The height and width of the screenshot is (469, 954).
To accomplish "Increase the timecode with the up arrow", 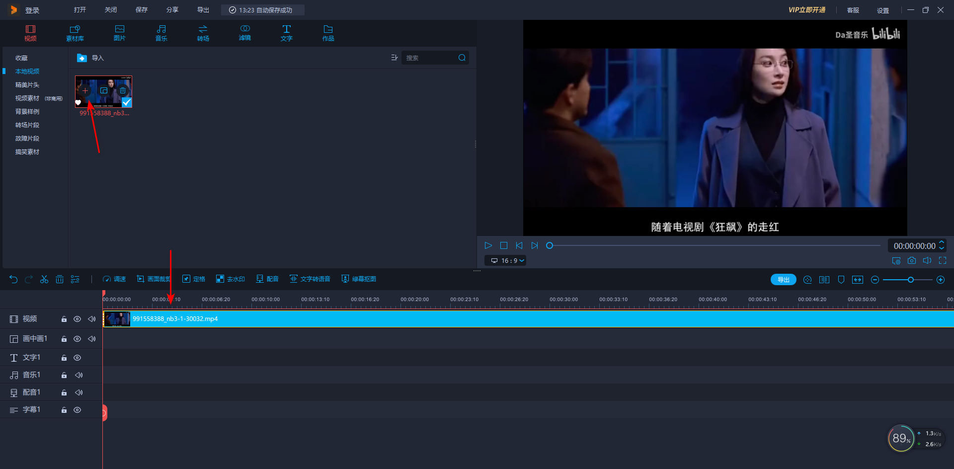I will [x=942, y=242].
